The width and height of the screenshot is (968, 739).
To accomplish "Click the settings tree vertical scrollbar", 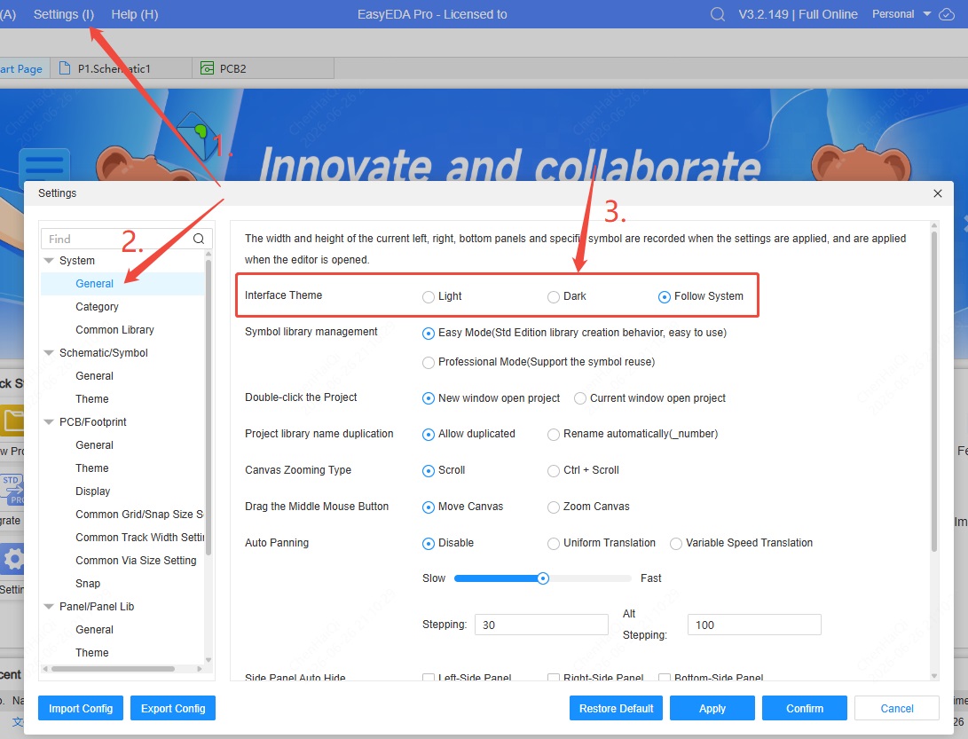I will tap(208, 407).
